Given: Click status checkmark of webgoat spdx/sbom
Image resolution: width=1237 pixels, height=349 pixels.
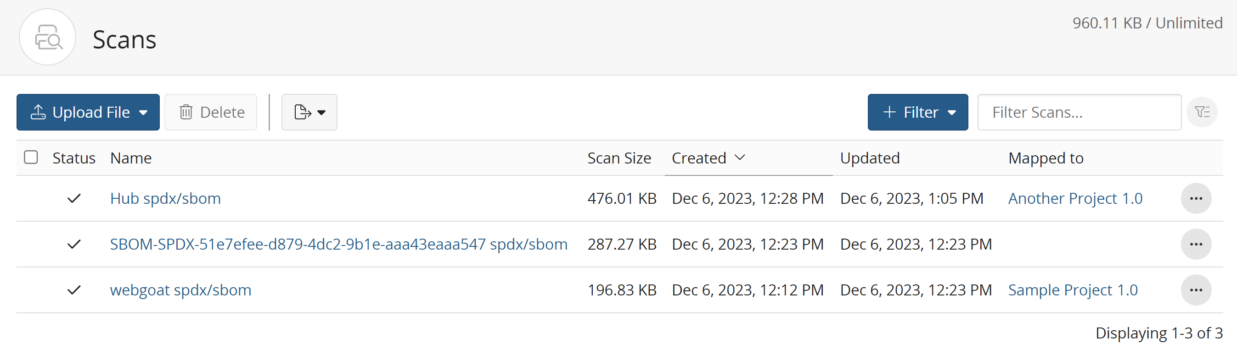Looking at the screenshot, I should tap(74, 290).
